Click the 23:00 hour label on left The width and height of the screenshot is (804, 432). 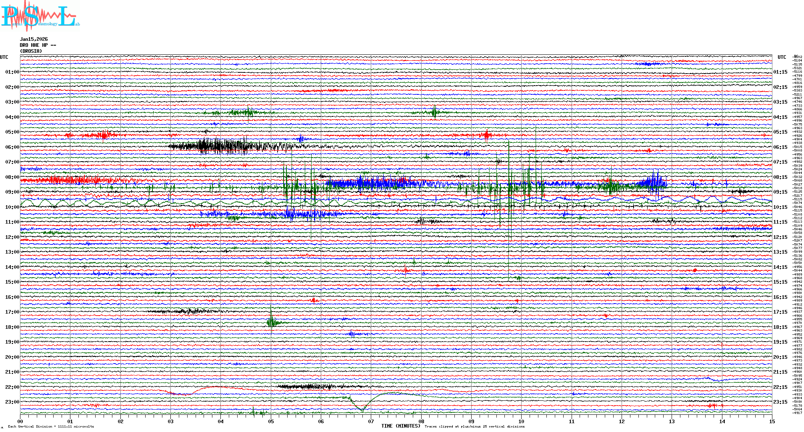coord(12,402)
